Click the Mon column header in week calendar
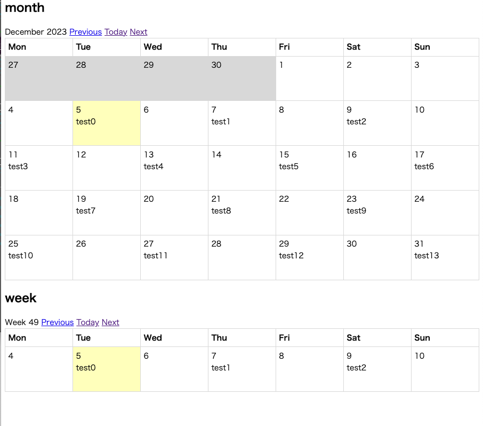Screen dimensions: 483x426 [x=17, y=338]
